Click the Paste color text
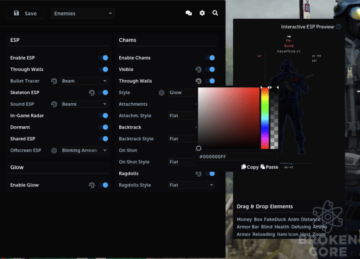 pyautogui.click(x=272, y=167)
